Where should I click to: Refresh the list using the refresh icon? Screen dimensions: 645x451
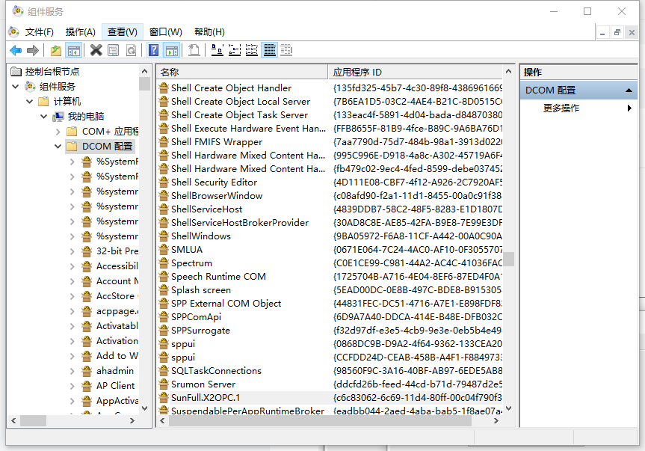coord(132,50)
